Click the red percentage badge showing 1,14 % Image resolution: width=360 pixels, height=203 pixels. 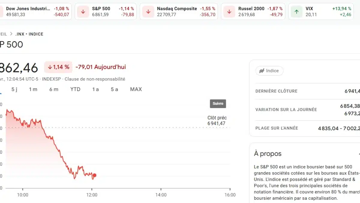coord(58,67)
